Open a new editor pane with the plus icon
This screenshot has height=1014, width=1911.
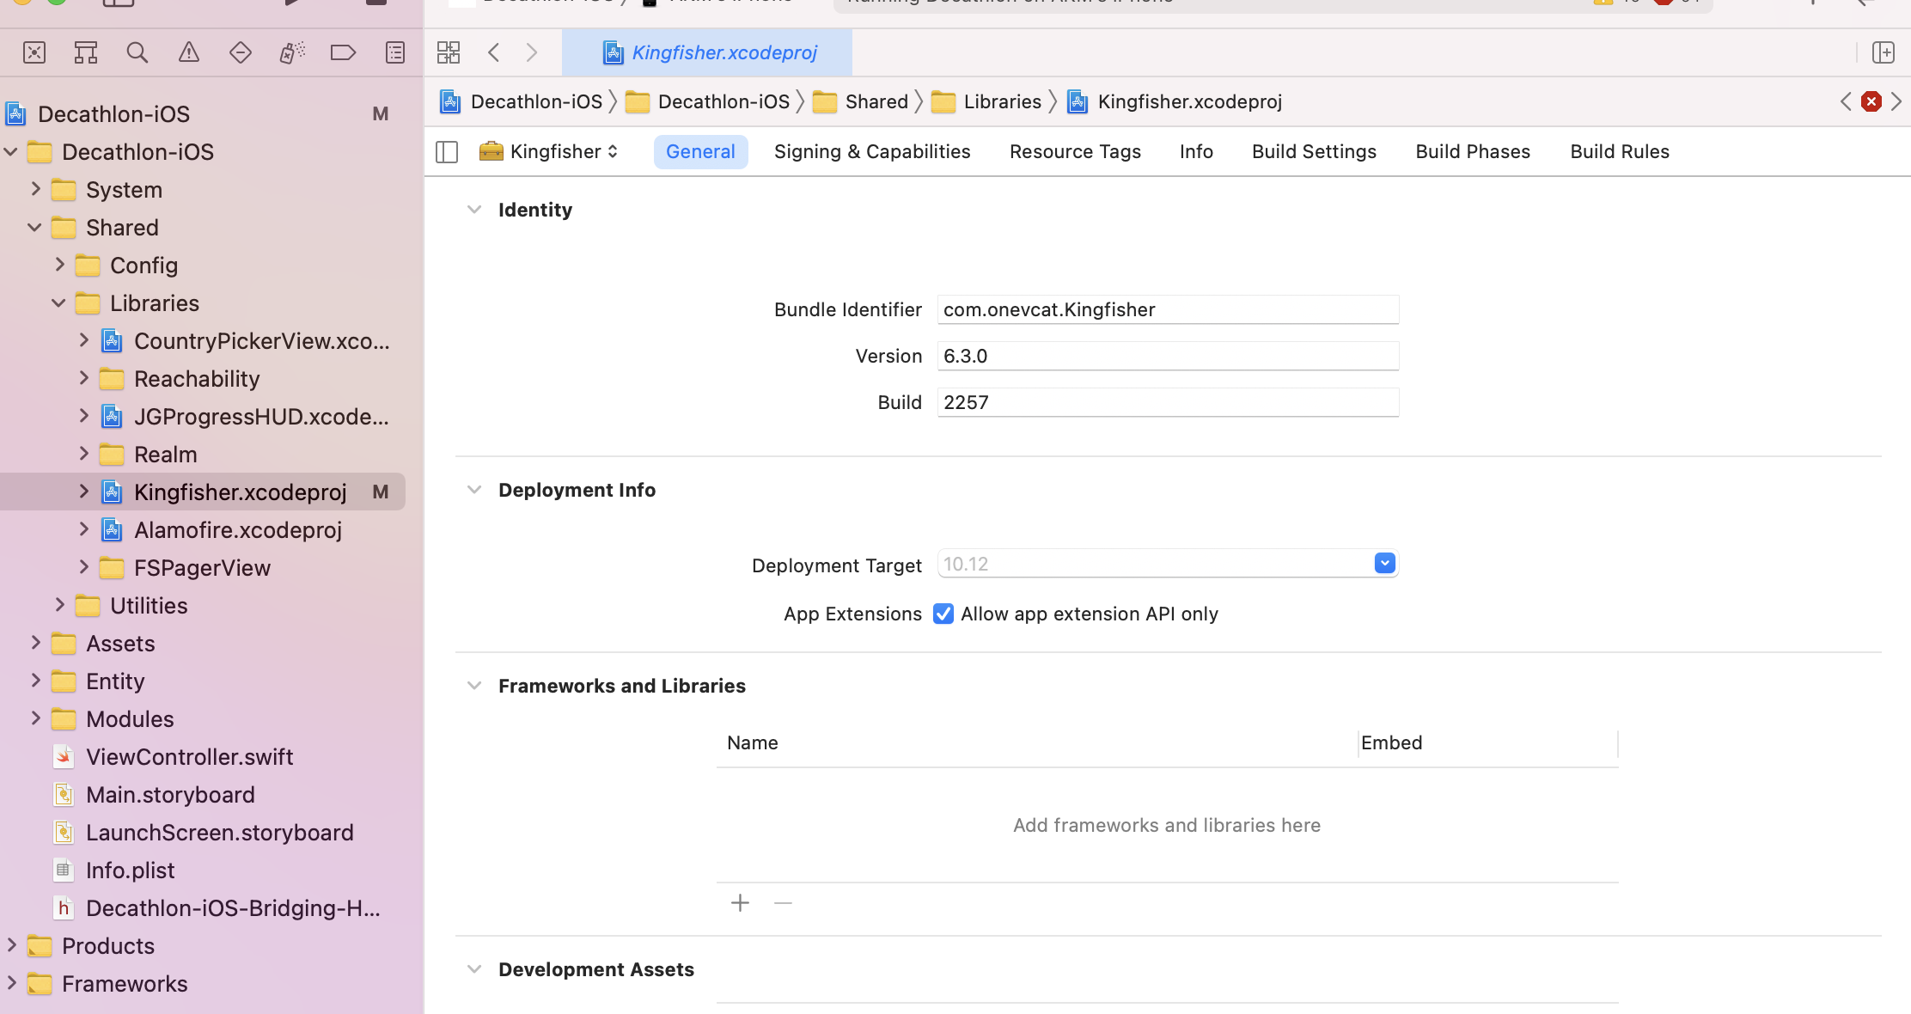click(x=1883, y=52)
